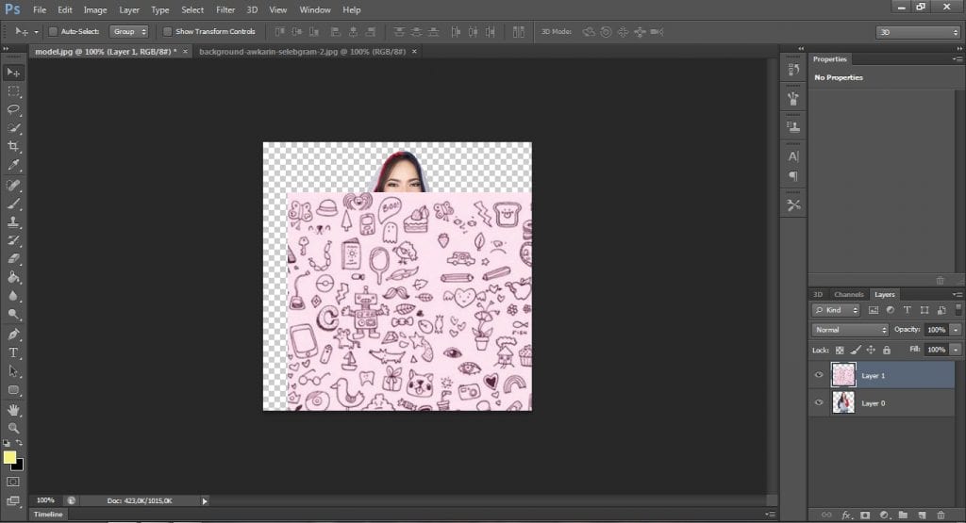Select the Move tool

click(14, 73)
